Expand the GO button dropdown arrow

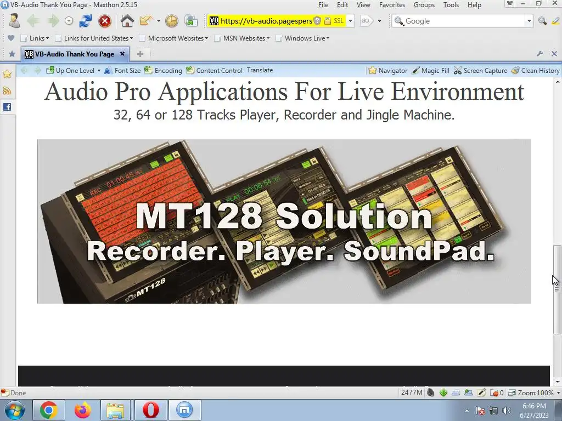tap(380, 21)
